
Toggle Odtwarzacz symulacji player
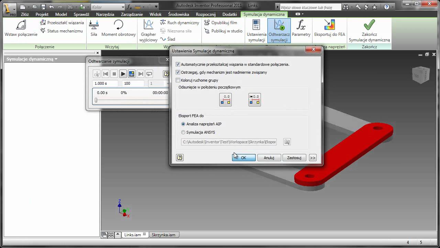[279, 31]
